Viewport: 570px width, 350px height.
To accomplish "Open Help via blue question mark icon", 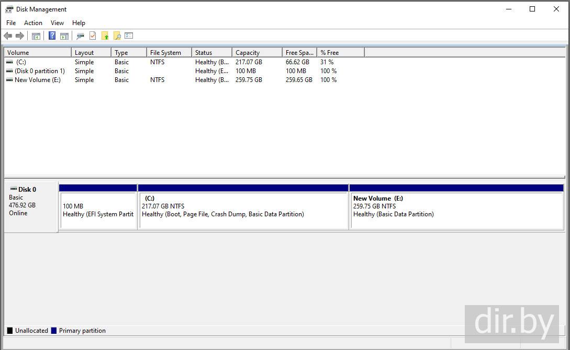I will point(52,36).
